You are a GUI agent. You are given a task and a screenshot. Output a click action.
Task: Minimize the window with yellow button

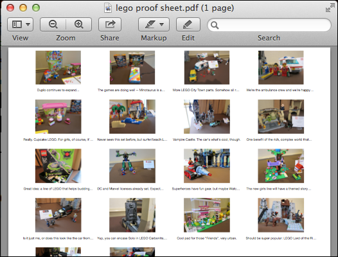click(x=23, y=8)
